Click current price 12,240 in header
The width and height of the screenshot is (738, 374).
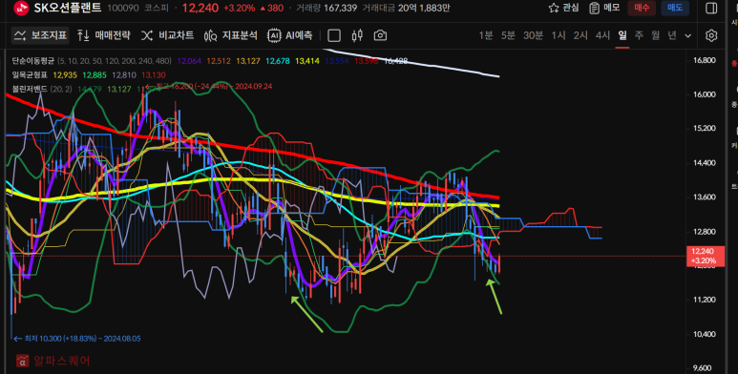click(200, 8)
